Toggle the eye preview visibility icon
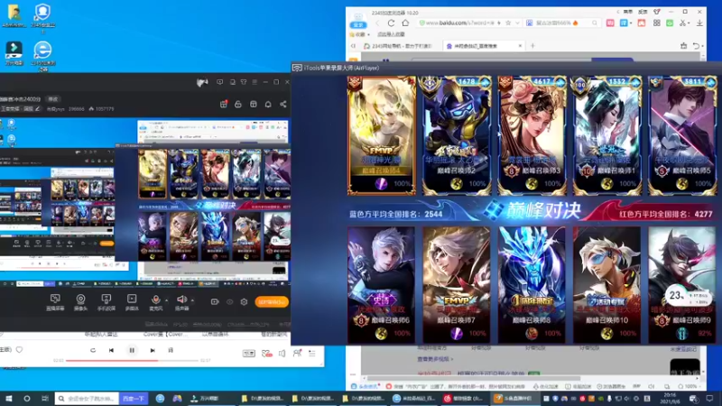The image size is (722, 406). pos(229,302)
